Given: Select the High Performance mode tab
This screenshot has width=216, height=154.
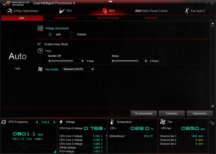Looking at the screenshot, I should tap(65, 18).
